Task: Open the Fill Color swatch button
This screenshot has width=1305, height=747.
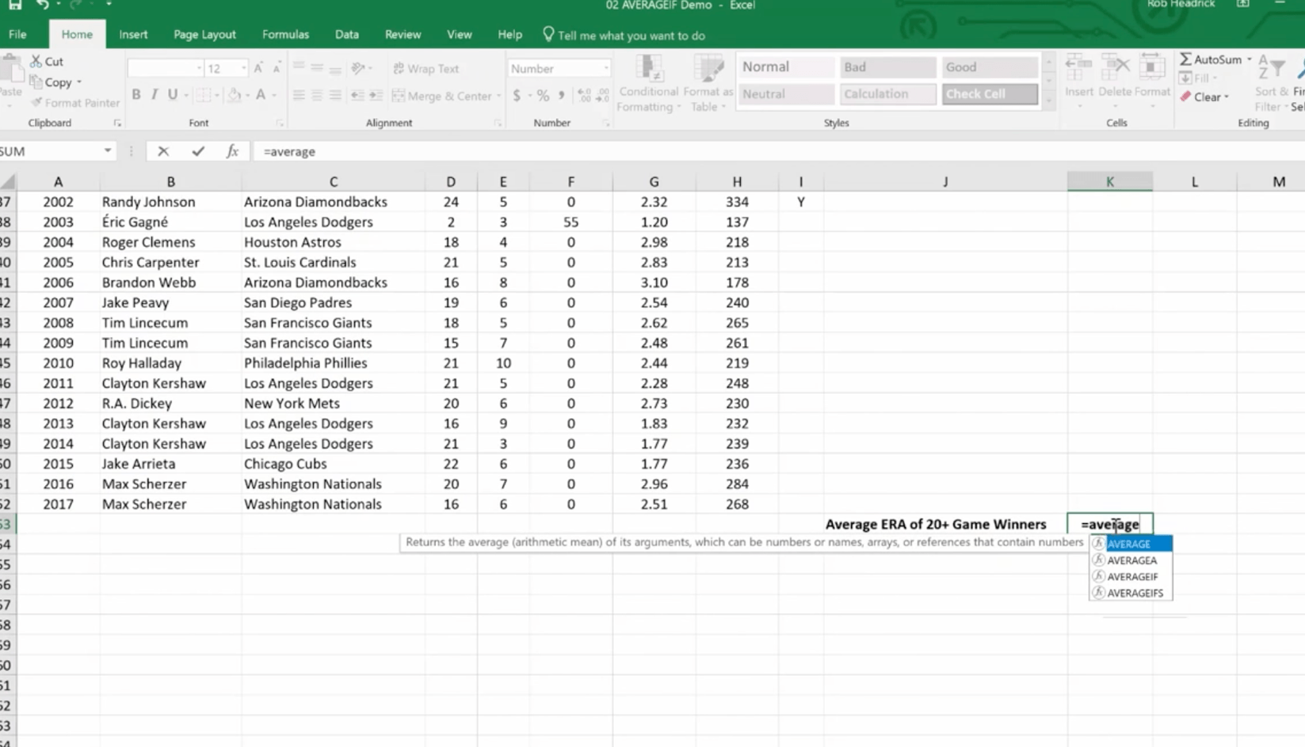Action: [x=235, y=95]
